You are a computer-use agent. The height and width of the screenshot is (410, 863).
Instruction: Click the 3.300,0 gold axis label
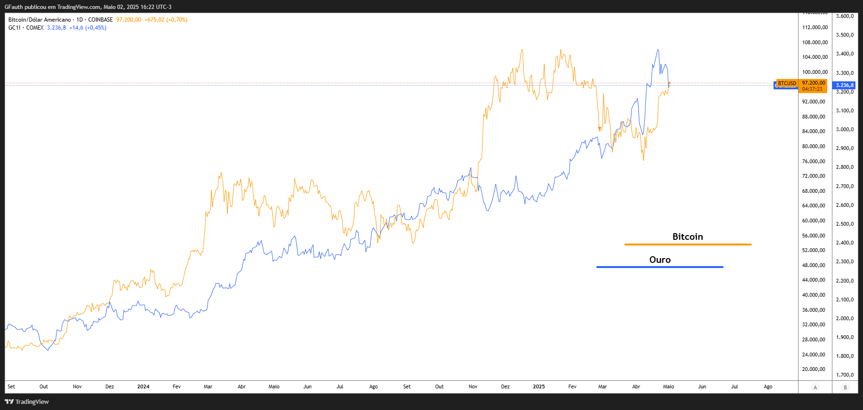[x=845, y=73]
